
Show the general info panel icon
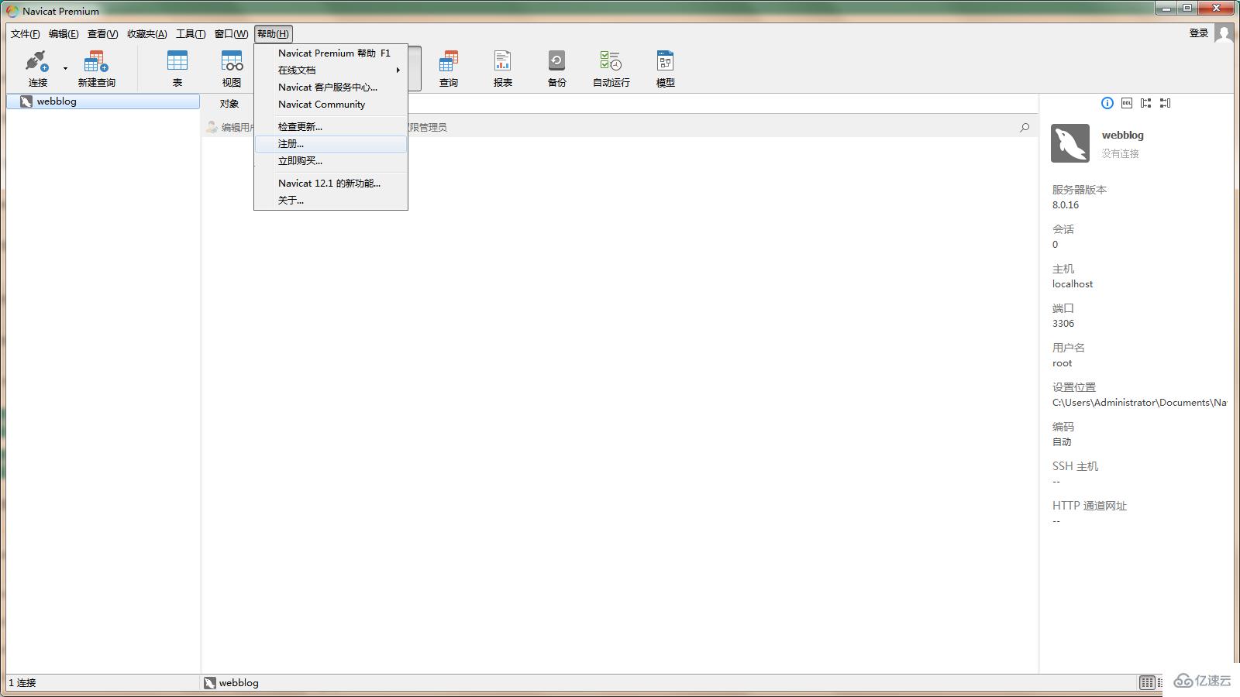coord(1107,103)
